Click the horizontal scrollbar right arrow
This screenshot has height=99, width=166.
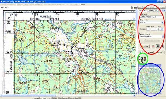[x=134, y=96]
